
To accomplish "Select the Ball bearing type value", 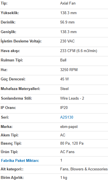I will 63,60.
